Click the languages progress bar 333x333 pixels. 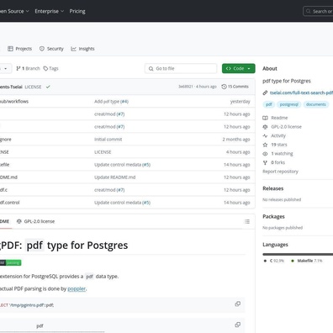298,254
